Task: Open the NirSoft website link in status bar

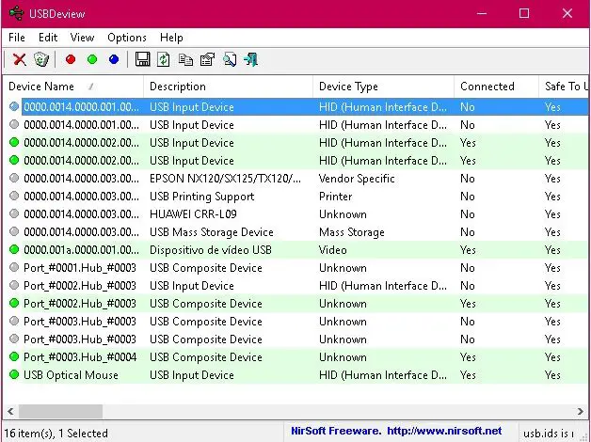Action: coord(444,431)
